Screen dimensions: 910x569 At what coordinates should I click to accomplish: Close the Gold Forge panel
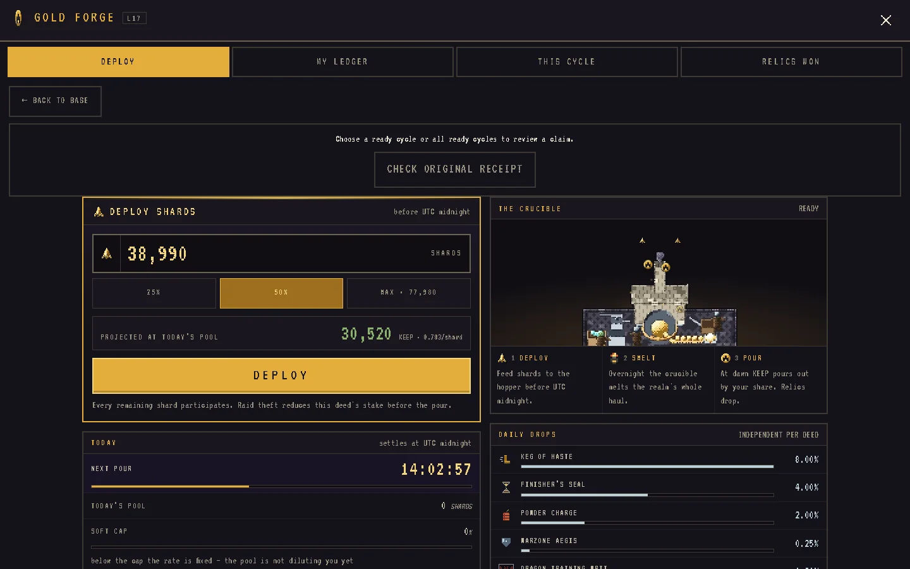886,20
